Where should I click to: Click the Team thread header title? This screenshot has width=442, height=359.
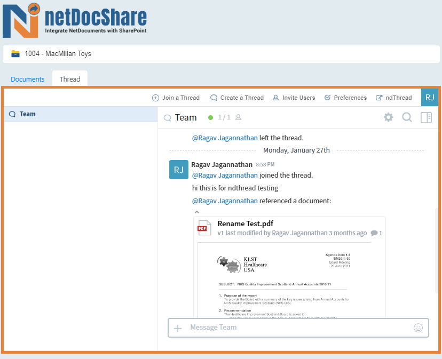186,117
